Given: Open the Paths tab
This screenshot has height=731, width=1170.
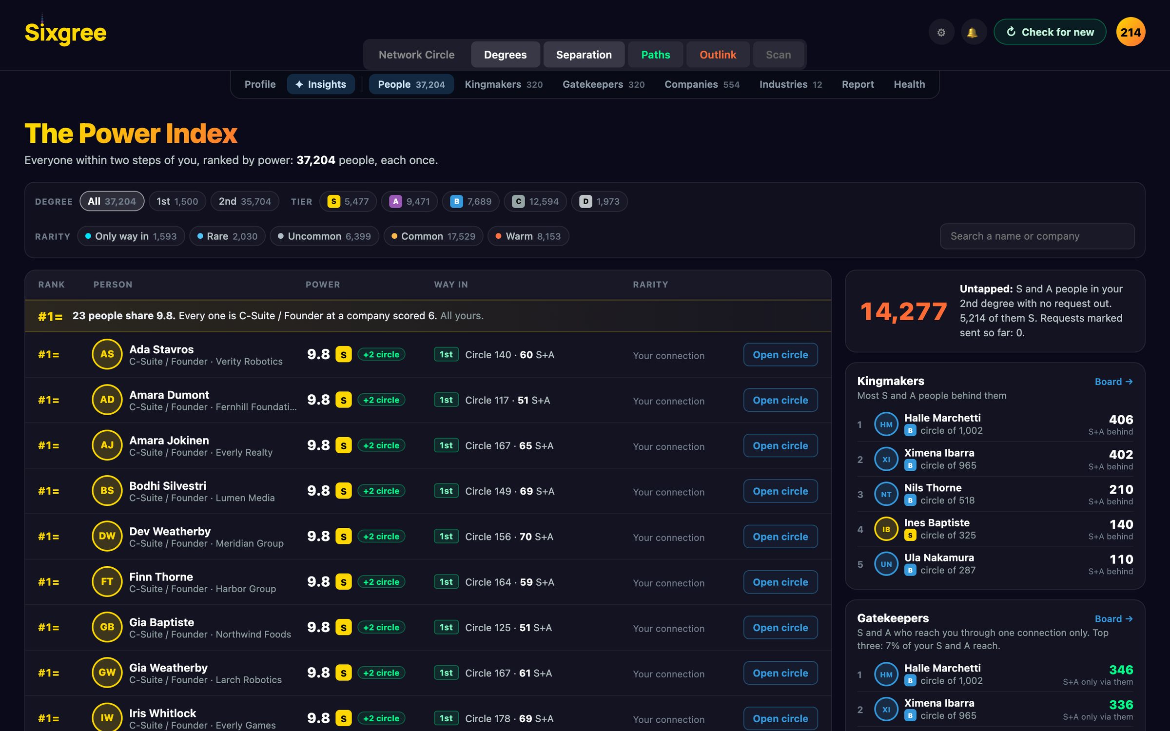Looking at the screenshot, I should pyautogui.click(x=655, y=55).
